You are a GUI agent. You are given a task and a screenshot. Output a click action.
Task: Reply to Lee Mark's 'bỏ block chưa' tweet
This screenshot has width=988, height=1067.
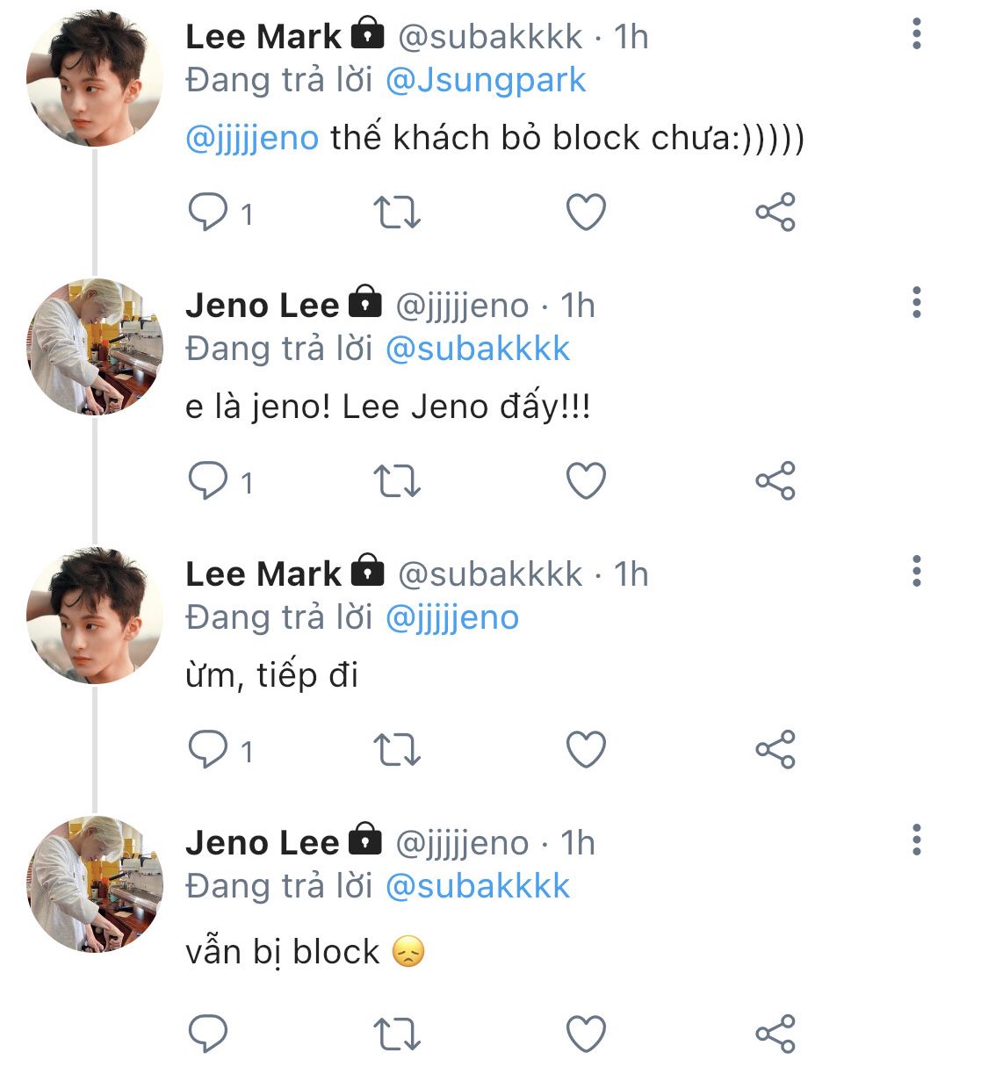click(209, 213)
